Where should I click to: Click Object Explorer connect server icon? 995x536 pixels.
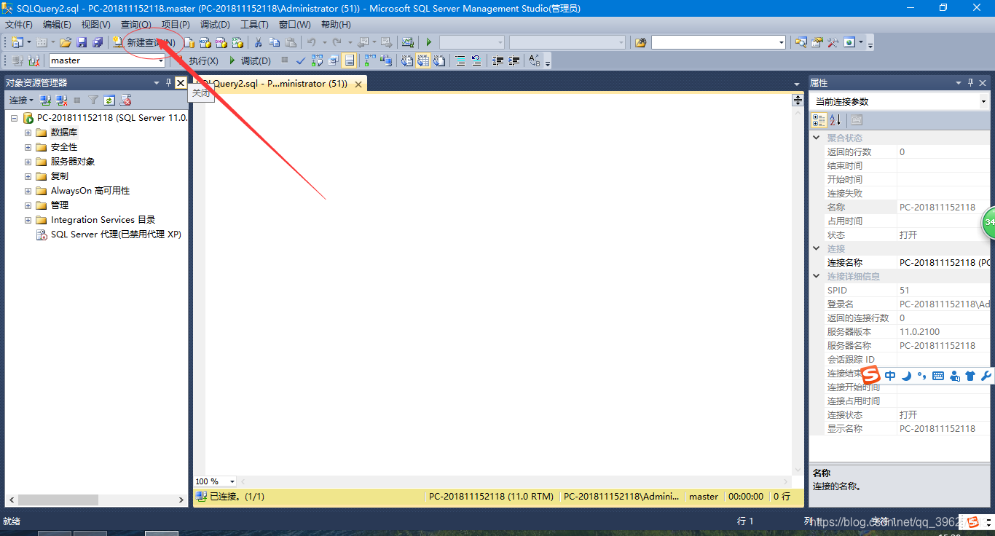click(x=45, y=100)
